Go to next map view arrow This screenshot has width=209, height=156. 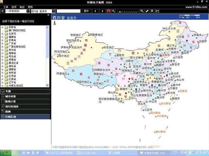click(103, 11)
